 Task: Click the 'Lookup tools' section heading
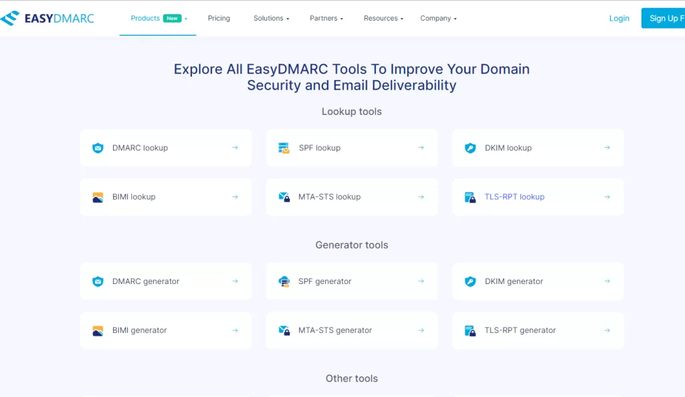352,112
